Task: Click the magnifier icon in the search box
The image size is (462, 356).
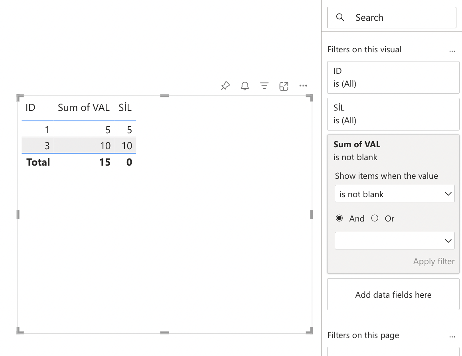Action: click(x=340, y=18)
